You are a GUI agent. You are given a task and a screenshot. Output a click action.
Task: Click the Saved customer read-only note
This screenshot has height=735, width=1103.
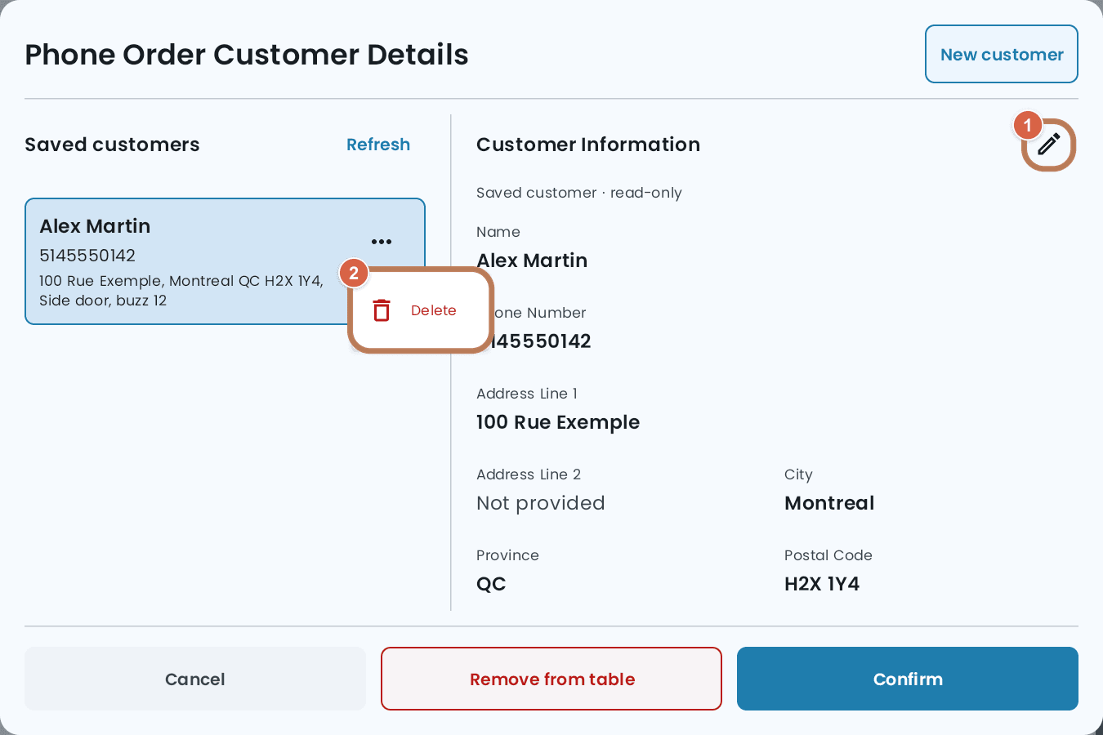(579, 193)
